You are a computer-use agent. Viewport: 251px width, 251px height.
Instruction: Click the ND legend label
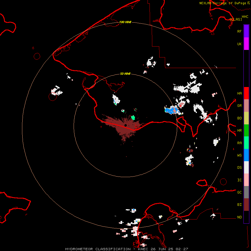(239, 217)
